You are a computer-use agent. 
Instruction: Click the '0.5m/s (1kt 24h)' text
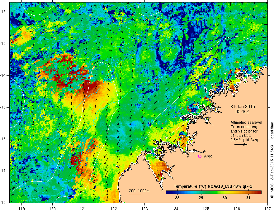click(x=244, y=140)
